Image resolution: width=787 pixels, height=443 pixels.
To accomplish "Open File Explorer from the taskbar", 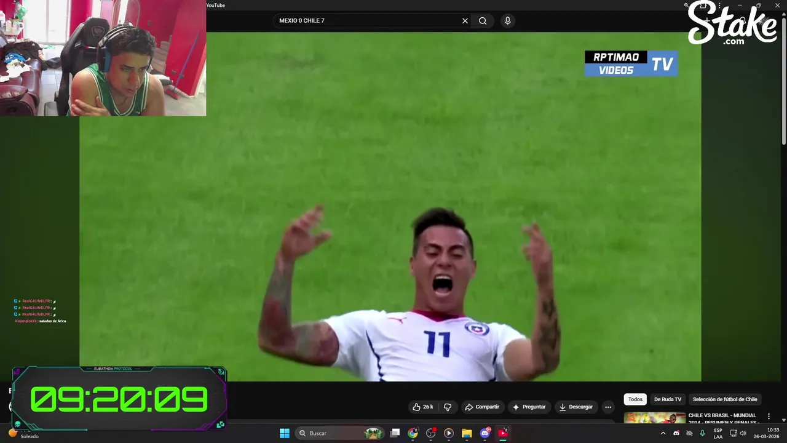I will [x=467, y=433].
